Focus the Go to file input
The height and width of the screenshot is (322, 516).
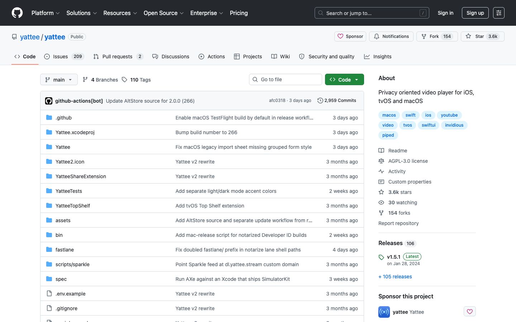pyautogui.click(x=286, y=79)
